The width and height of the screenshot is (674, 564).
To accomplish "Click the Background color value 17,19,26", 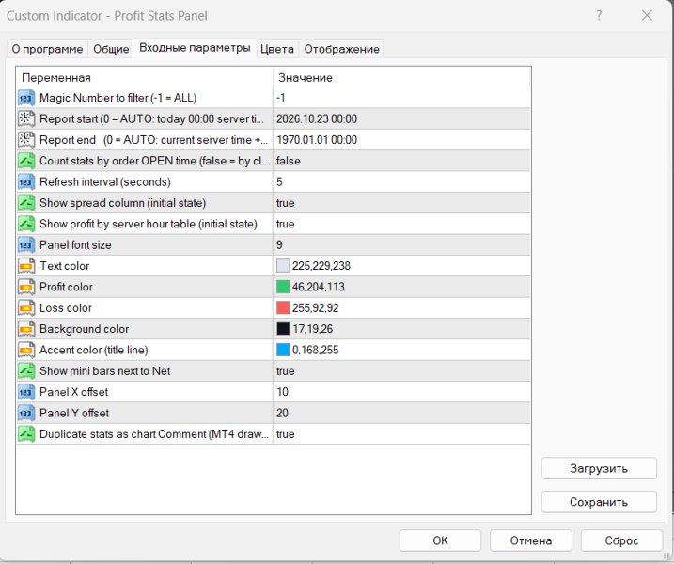I will (x=312, y=329).
